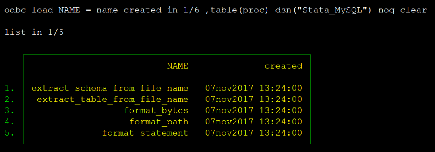Viewport: 435px width, 152px height.
Task: Select the format_statement row name
Action: 145,133
